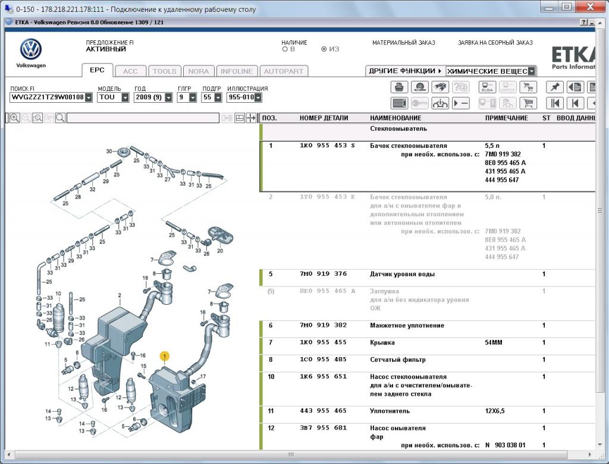Click the double shopping carts icon
The height and width of the screenshot is (464, 609).
pyautogui.click(x=528, y=87)
